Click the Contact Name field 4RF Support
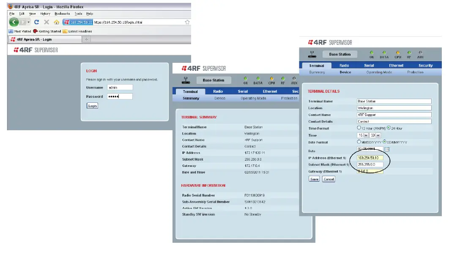Screen dimensions: 449x263 click(x=394, y=115)
